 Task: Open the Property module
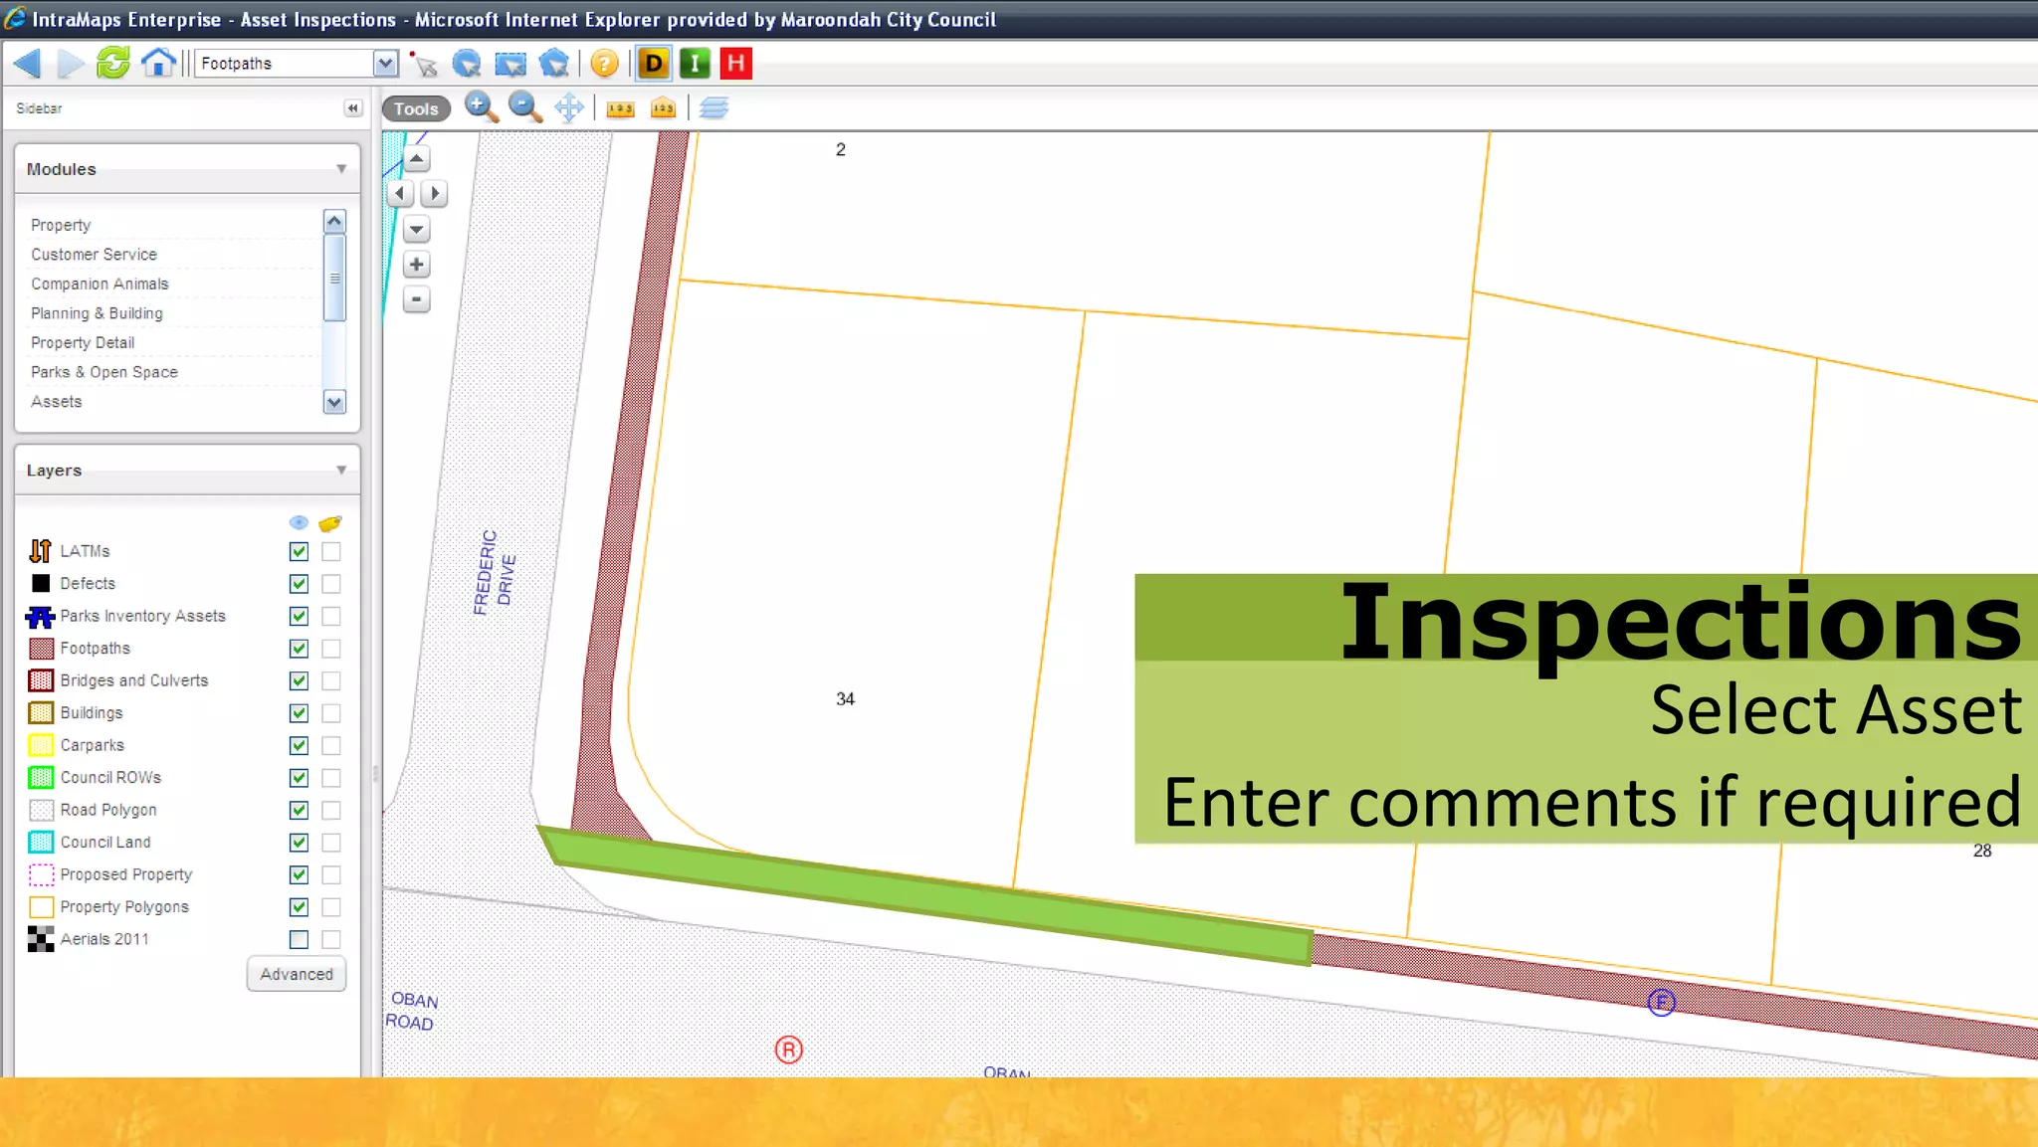point(61,225)
